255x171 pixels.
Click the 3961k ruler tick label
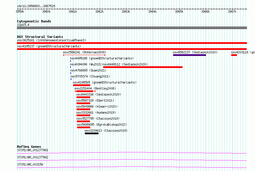pos(73,11)
